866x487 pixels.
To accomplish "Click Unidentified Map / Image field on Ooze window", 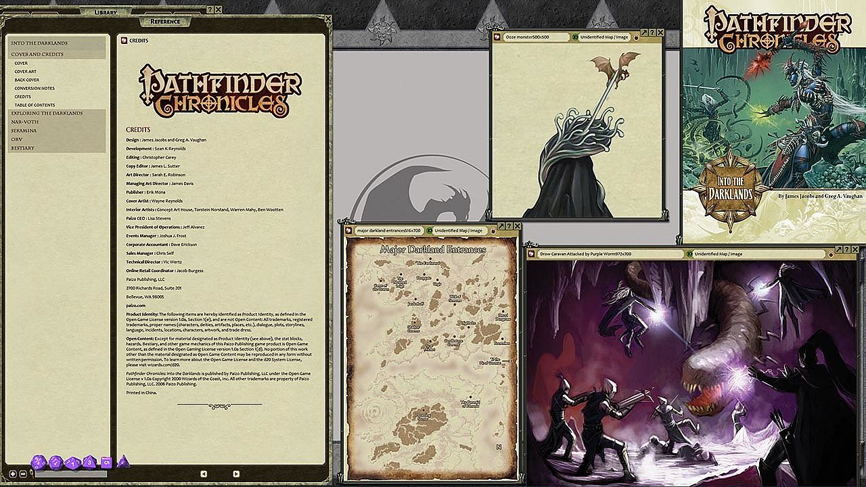I will (606, 37).
